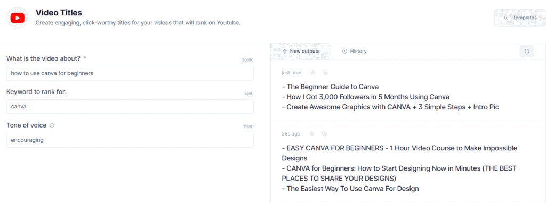Image resolution: width=546 pixels, height=203 pixels.
Task: Open the Templates button
Action: click(x=520, y=18)
